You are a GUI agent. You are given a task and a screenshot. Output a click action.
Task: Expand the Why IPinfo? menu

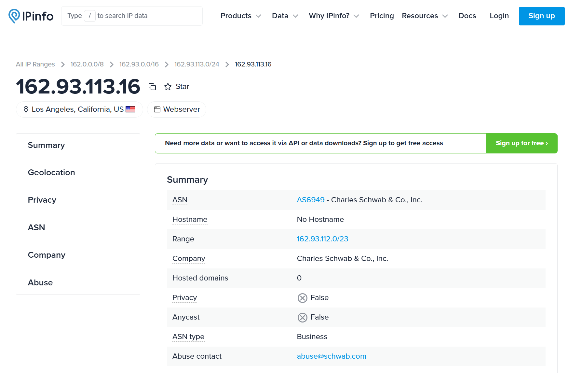(333, 16)
